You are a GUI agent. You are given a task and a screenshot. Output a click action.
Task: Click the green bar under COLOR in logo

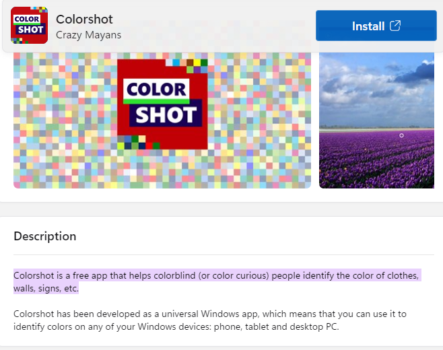click(155, 101)
